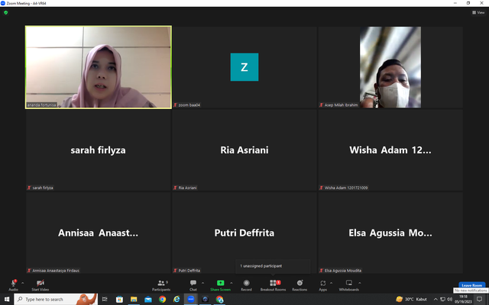Screen dimensions: 489x305
Task: Select sarah firlyza participant tile
Action: [x=99, y=150]
